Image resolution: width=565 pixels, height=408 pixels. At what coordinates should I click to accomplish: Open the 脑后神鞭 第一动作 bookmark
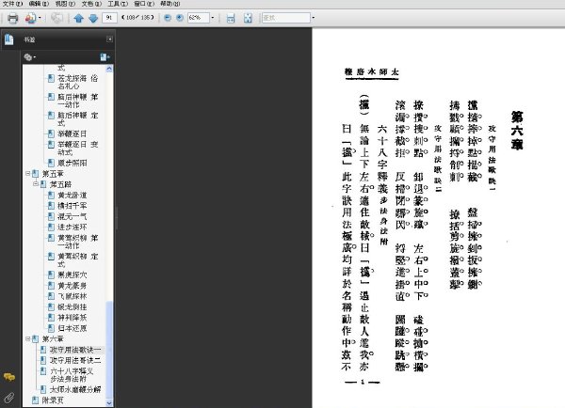coord(77,102)
